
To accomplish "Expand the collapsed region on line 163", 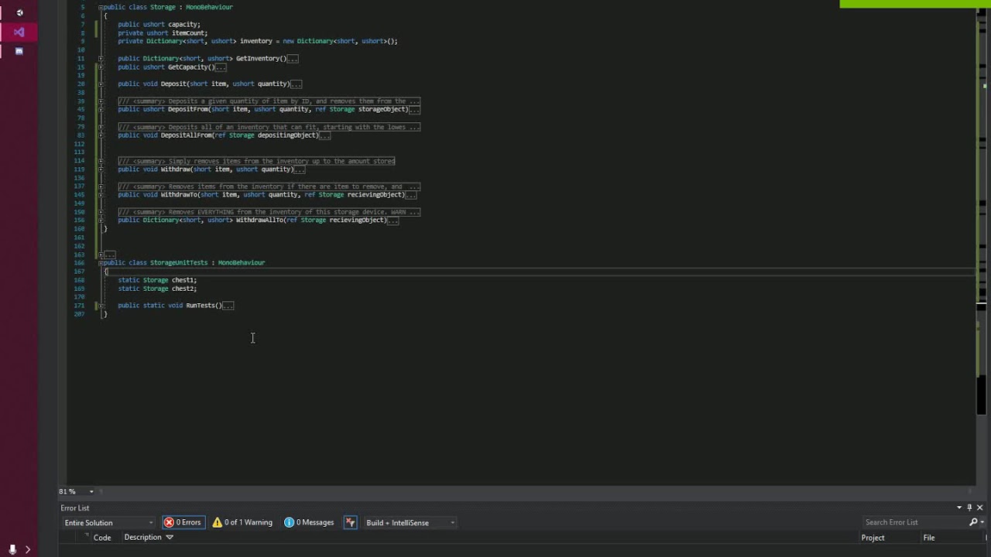I will [x=101, y=255].
